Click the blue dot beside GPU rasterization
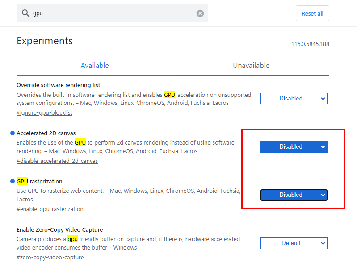Screen dimensions: 357x262 coord(13,181)
